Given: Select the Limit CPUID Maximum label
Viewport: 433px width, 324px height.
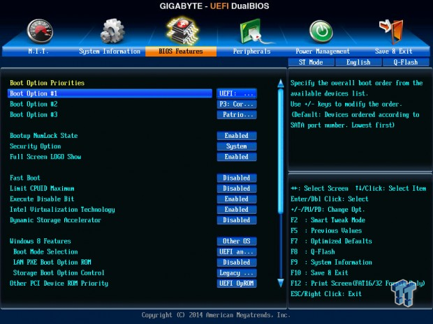Looking at the screenshot, I should (x=42, y=188).
